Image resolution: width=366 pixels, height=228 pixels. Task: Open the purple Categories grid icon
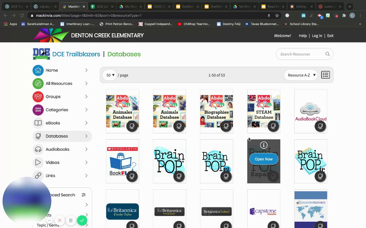38,110
